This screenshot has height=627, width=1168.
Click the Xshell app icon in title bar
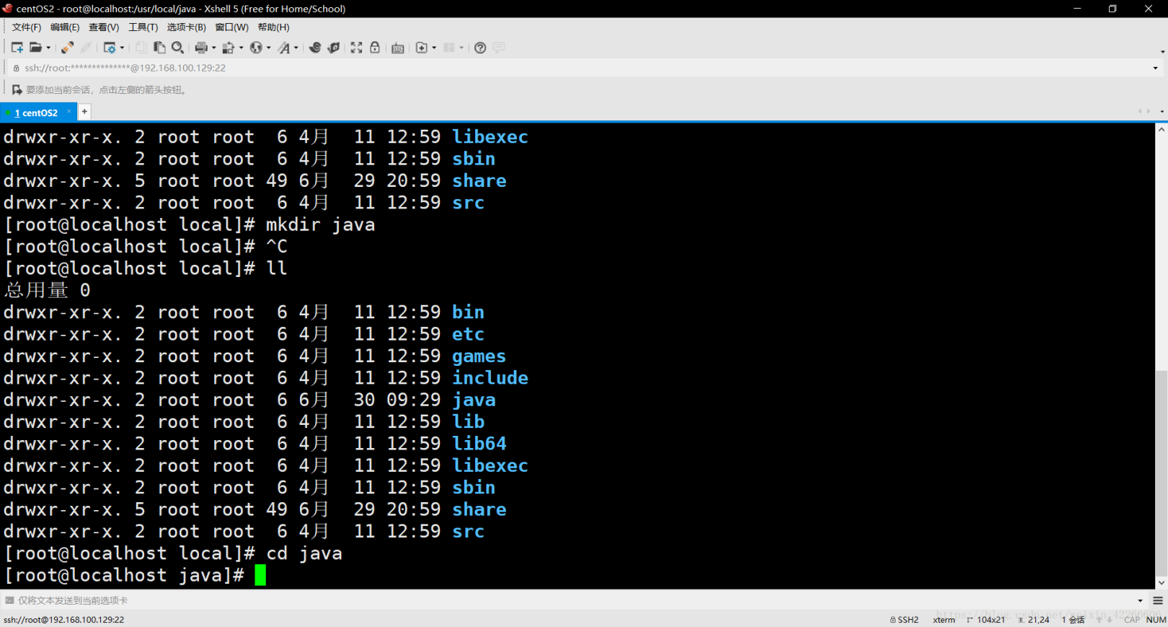pyautogui.click(x=8, y=9)
